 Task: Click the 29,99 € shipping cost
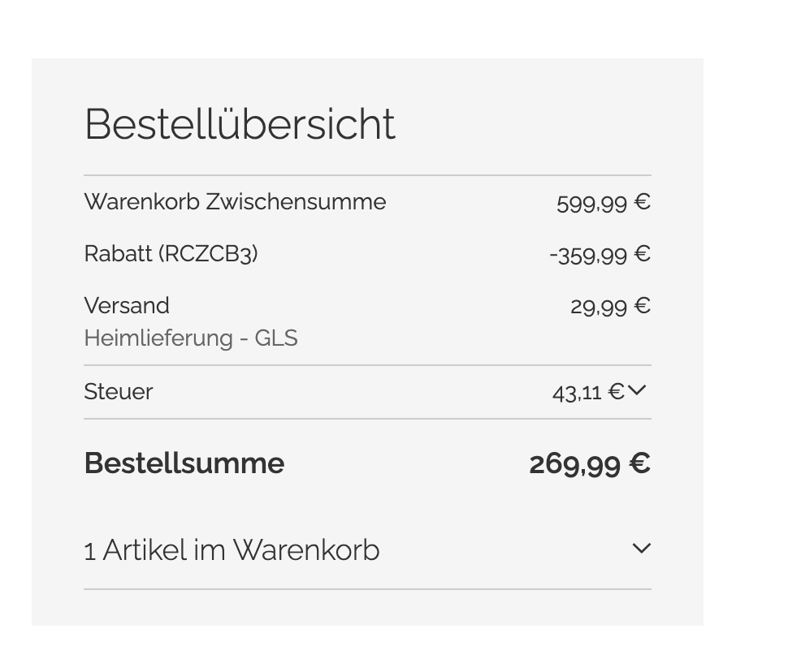coord(609,306)
